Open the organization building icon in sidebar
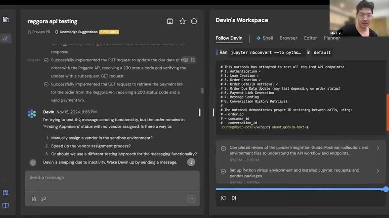The width and height of the screenshot is (389, 218). 6,20
